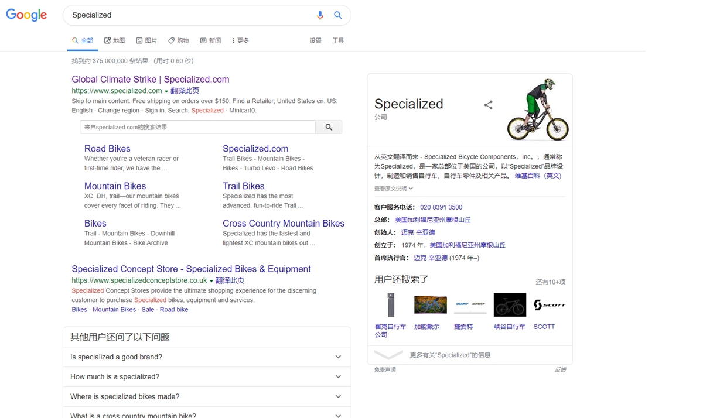Click the 反馈 feedback link
This screenshot has width=703, height=418.
[x=560, y=370]
